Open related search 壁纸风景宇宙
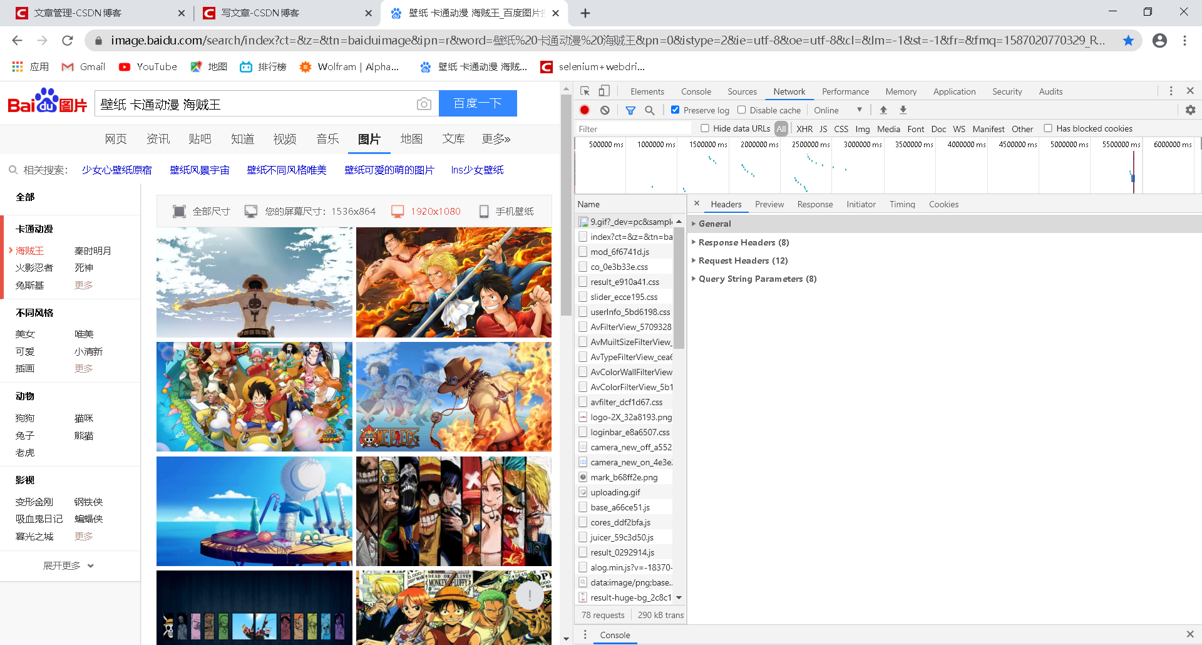This screenshot has height=645, width=1202. (x=199, y=170)
